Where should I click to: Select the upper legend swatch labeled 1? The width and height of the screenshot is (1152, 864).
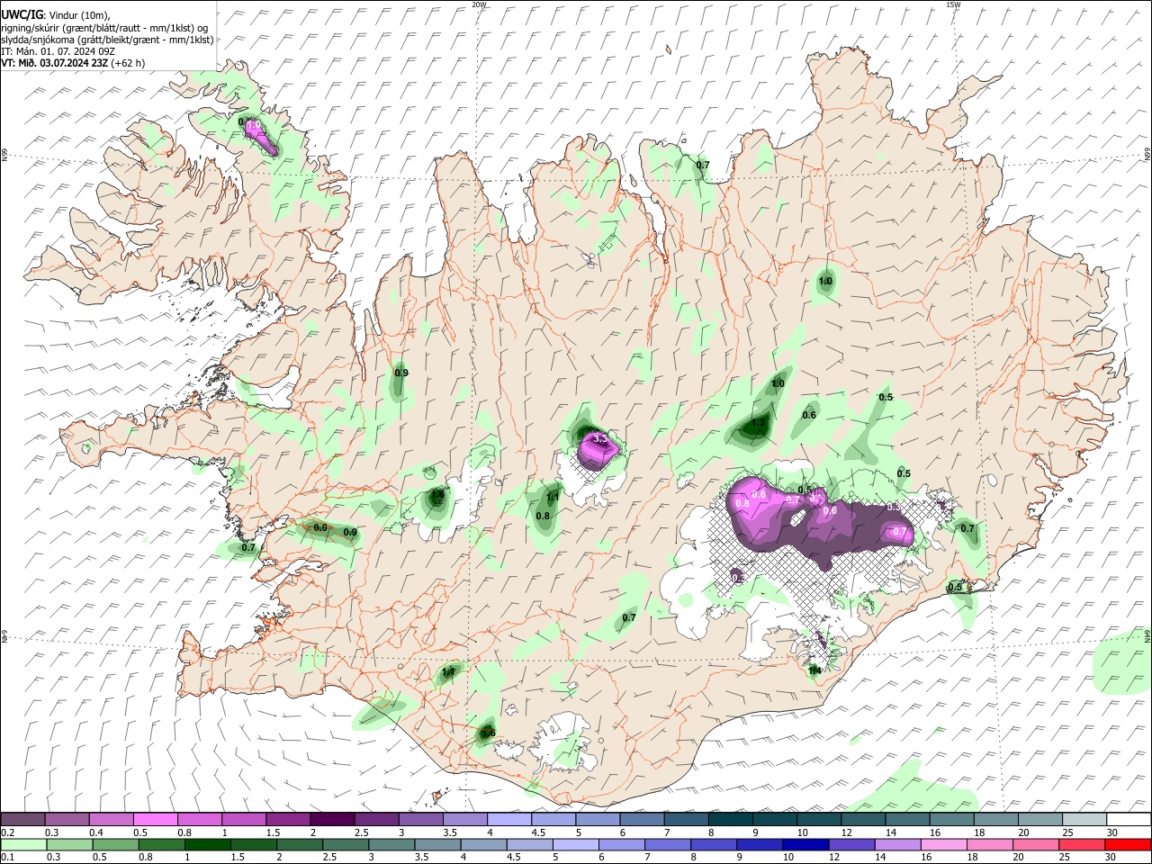point(243,820)
